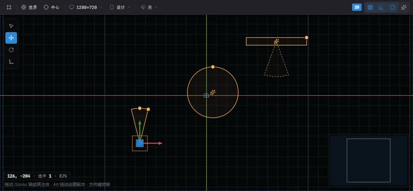Toggle the grid snap hash icon

click(9, 7)
